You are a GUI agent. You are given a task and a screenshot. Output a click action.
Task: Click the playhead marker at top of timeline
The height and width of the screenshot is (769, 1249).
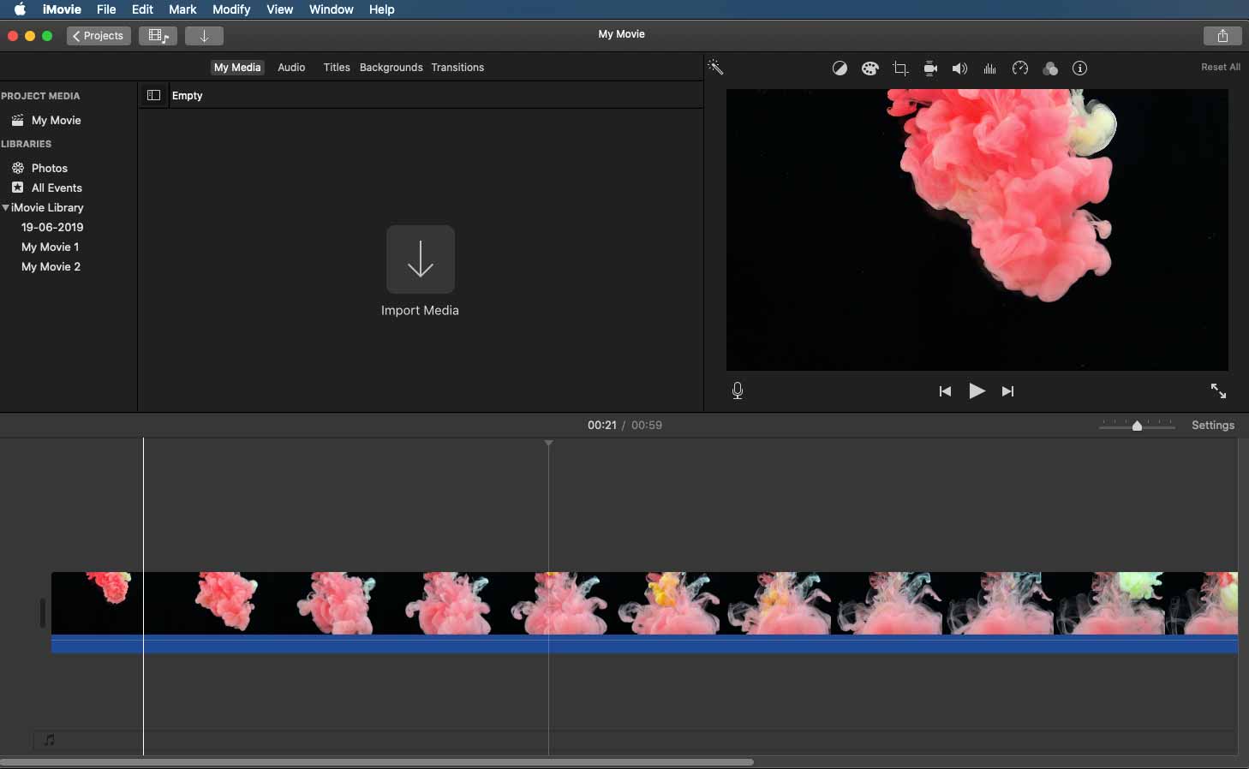548,443
